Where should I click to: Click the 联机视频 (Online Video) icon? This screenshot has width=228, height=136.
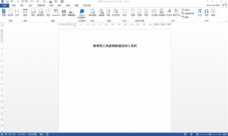point(92,12)
